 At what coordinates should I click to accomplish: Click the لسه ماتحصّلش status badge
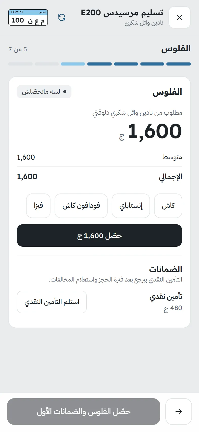pos(44,92)
